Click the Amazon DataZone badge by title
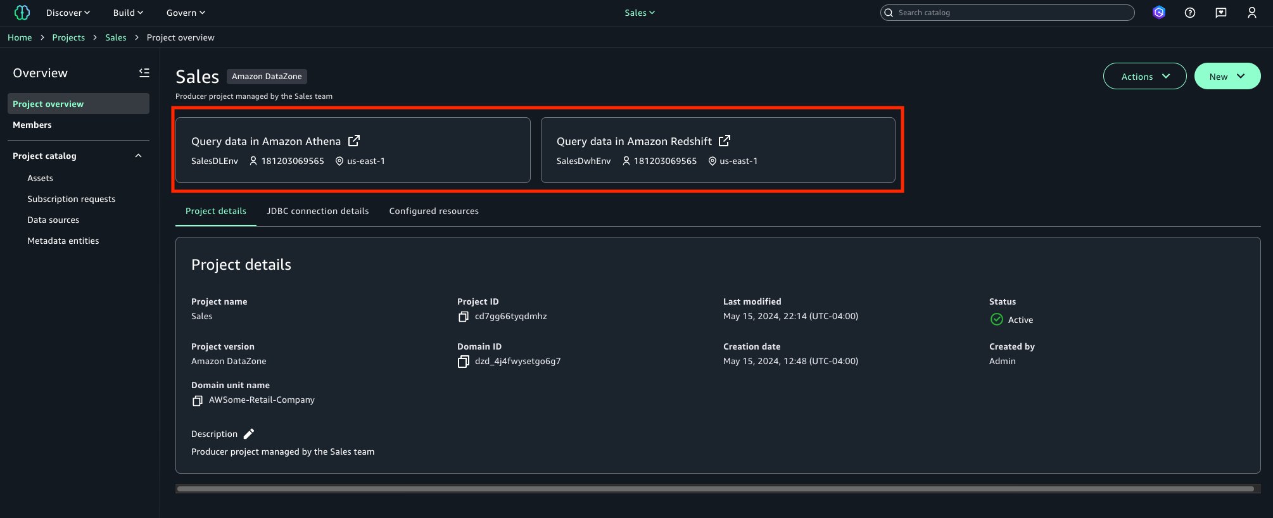This screenshot has width=1273, height=518. click(x=267, y=77)
